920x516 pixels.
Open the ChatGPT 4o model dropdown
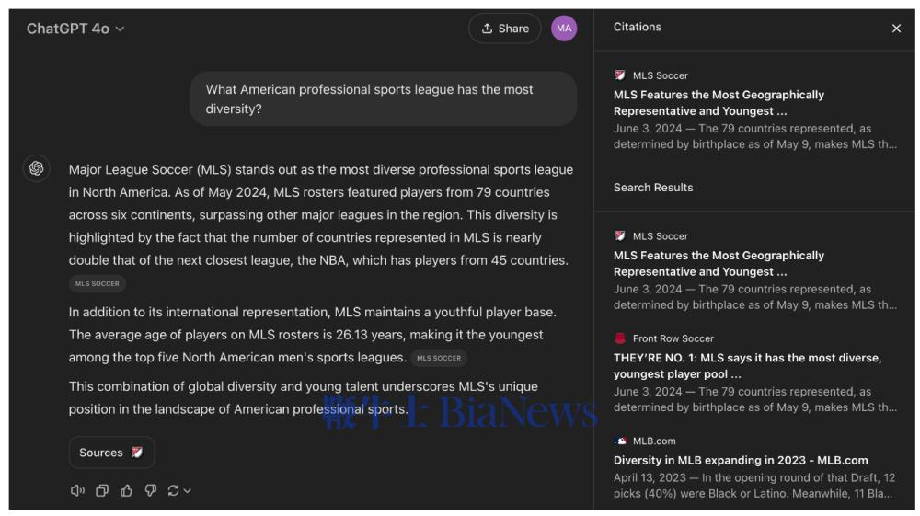click(x=75, y=29)
